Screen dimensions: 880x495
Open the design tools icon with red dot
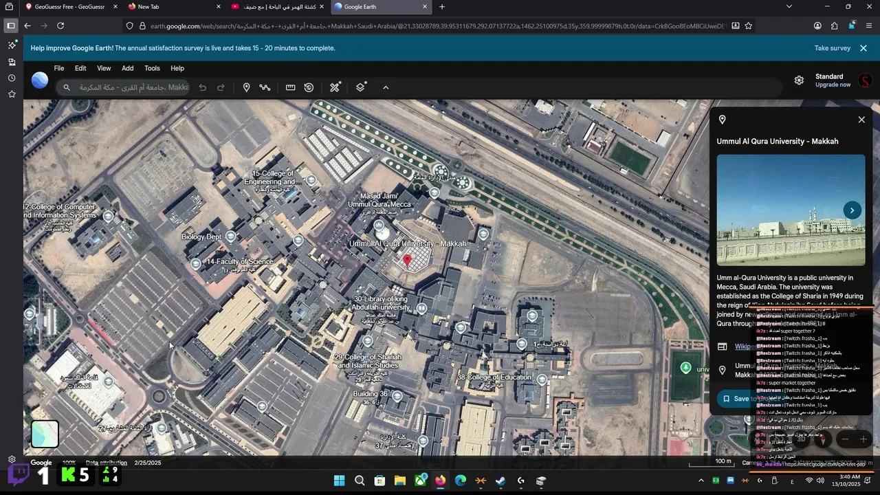(335, 87)
